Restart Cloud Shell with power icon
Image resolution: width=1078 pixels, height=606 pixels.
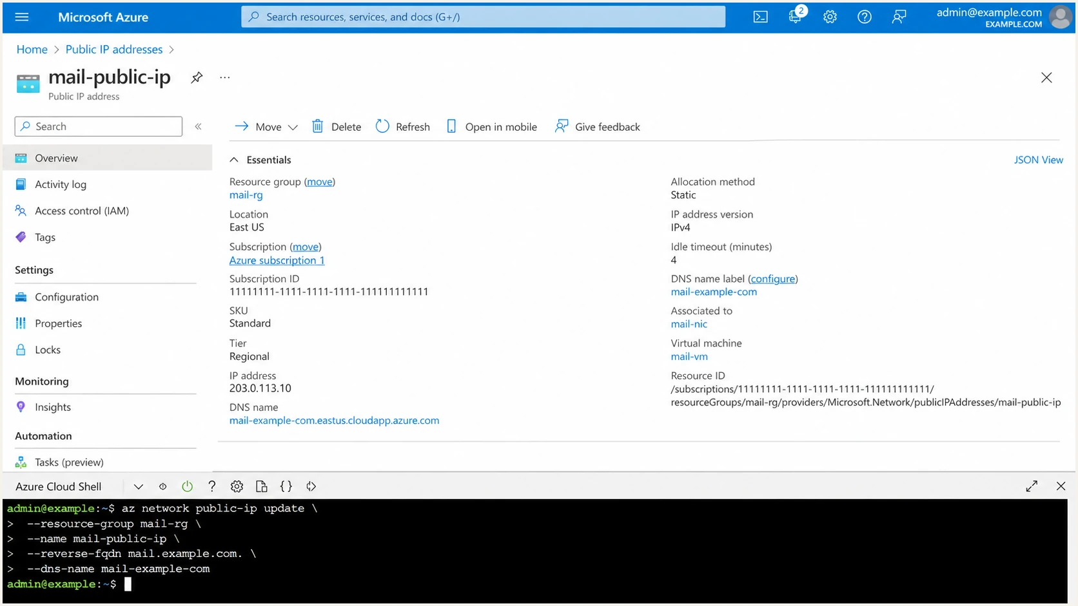pos(187,486)
